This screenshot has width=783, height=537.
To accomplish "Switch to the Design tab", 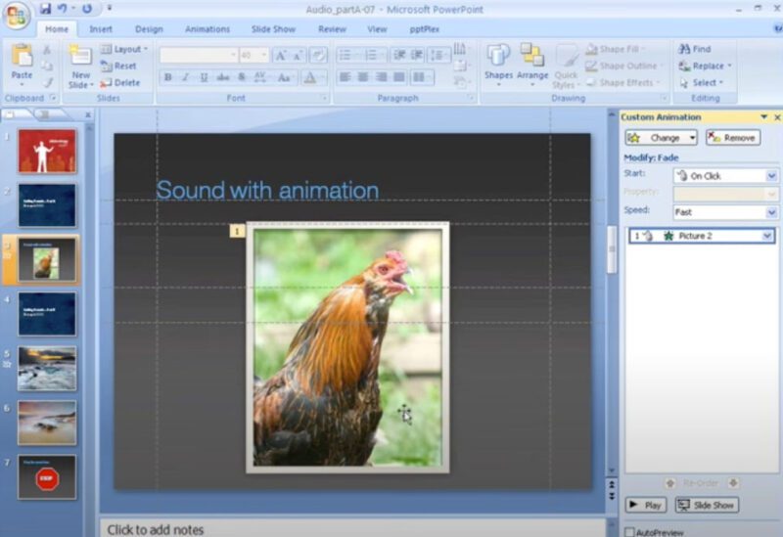I will click(x=149, y=29).
